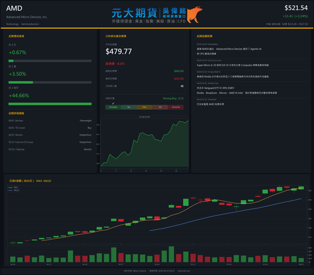The height and width of the screenshot is (275, 314).
Task: Click the progress bar under +0.67%
Action: point(50,61)
